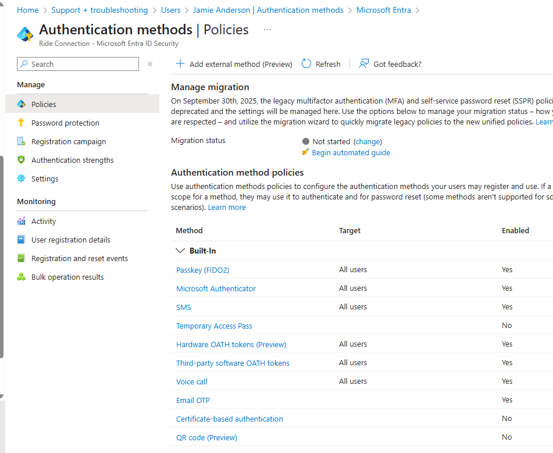The width and height of the screenshot is (553, 453).
Task: Click change link beside migration status
Action: [x=368, y=141]
